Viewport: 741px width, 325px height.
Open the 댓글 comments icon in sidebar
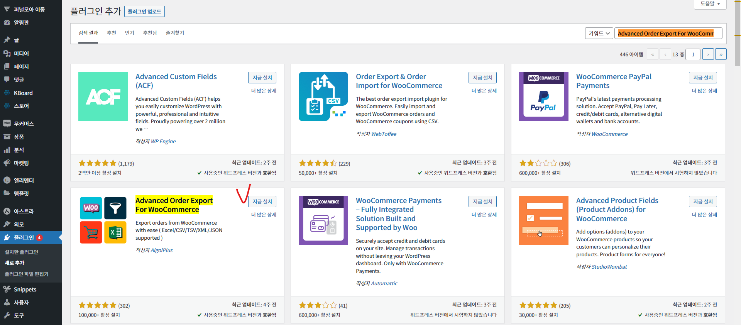click(7, 80)
